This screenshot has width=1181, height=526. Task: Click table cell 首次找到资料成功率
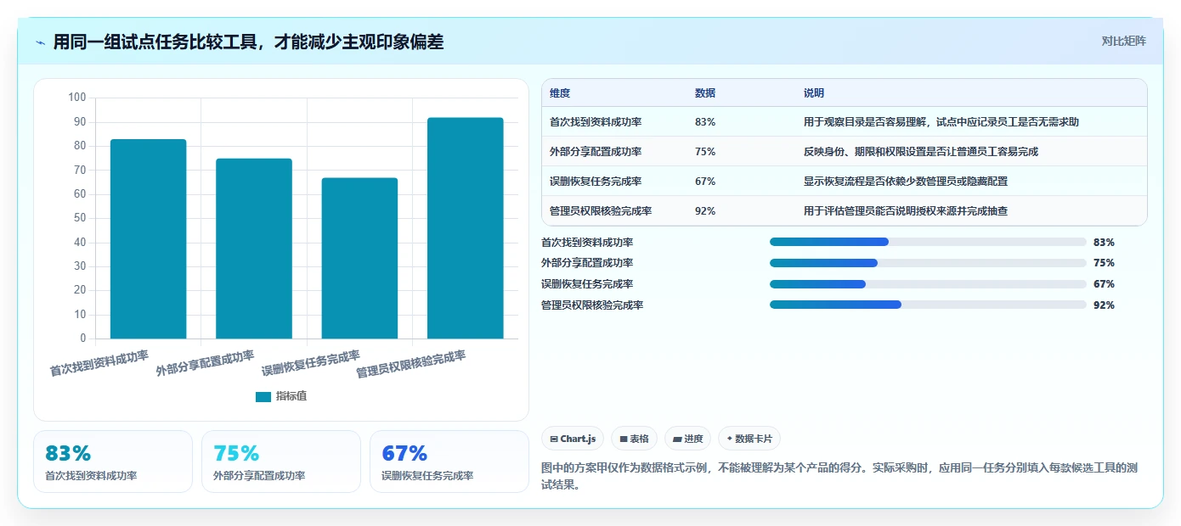(x=596, y=122)
